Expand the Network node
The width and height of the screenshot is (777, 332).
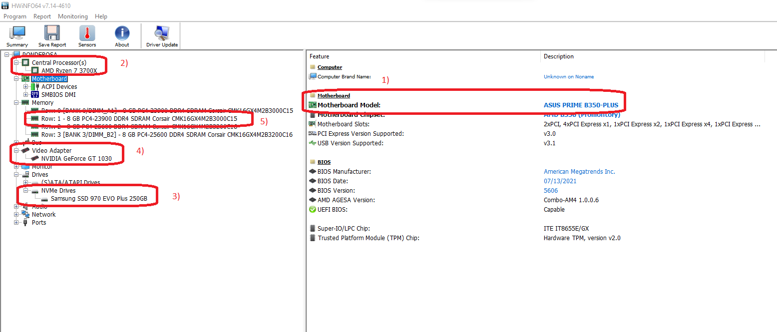pos(16,214)
